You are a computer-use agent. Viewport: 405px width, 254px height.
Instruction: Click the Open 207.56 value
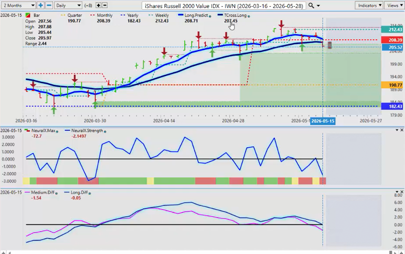(x=45, y=21)
